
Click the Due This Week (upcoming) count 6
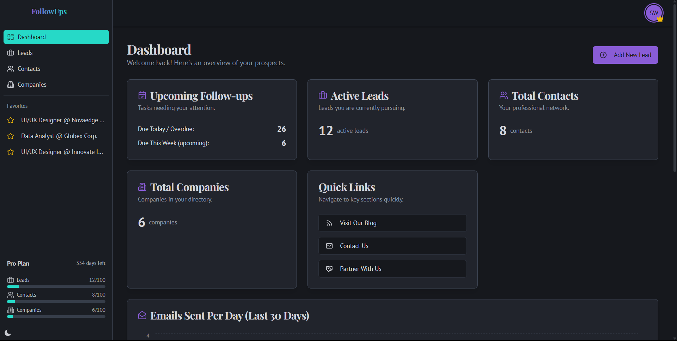(284, 143)
